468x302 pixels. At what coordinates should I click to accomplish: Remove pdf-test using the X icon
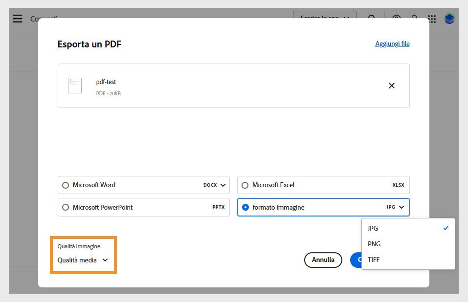pos(391,86)
